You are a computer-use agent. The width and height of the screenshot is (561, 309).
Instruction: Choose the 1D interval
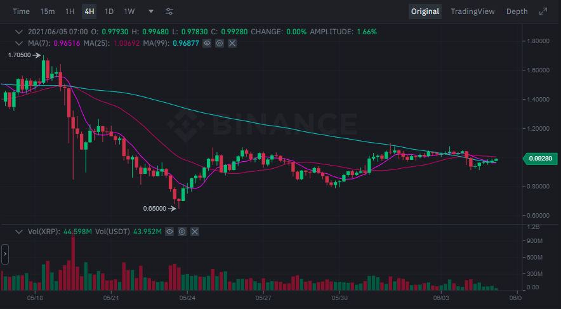pos(109,11)
